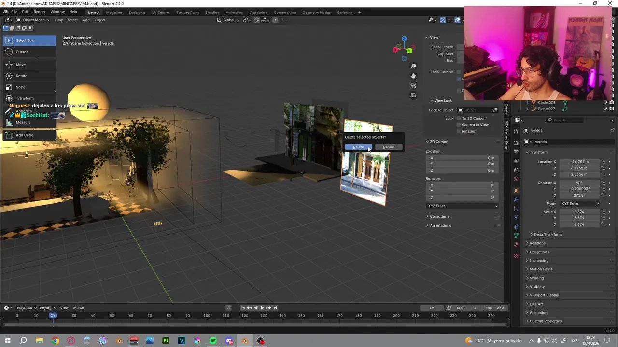
Task: Select the Cursor tool
Action: click(29, 52)
